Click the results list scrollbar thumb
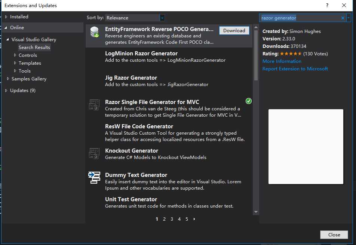 point(256,55)
